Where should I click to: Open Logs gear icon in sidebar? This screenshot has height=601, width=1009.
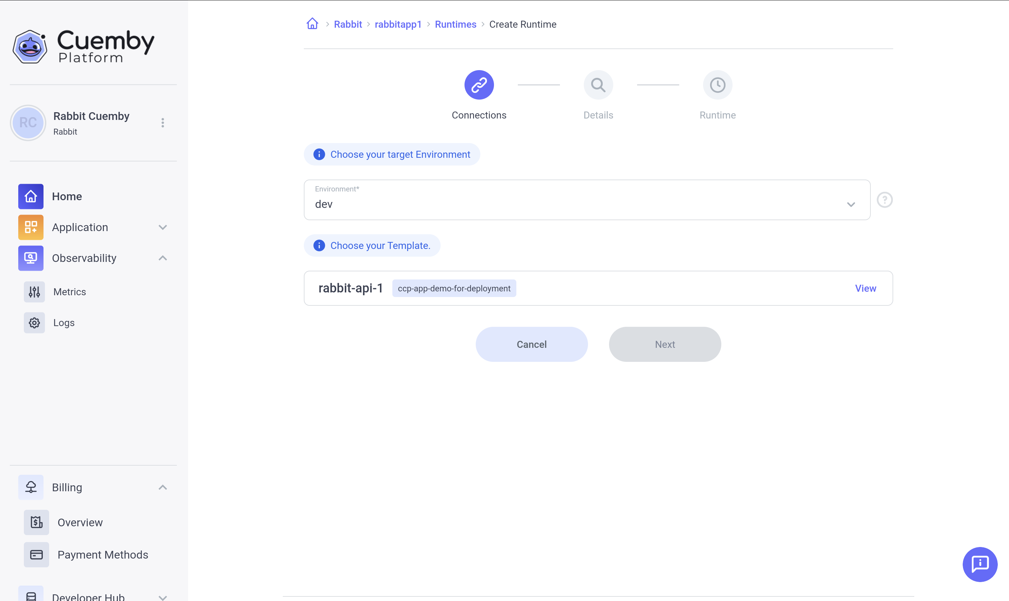pyautogui.click(x=34, y=322)
